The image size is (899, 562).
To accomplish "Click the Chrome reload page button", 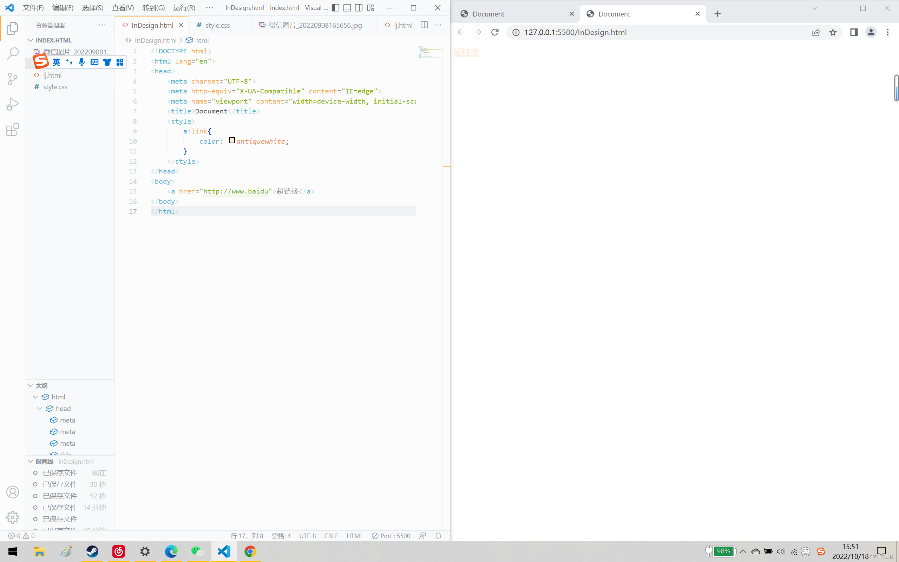I will click(495, 32).
